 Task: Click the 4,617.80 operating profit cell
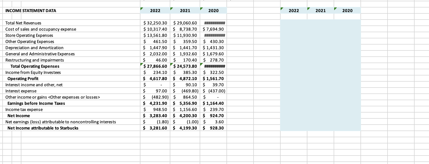pos(155,79)
